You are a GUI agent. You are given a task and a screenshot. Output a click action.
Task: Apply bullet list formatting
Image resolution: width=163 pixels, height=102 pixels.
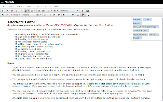coord(26,11)
